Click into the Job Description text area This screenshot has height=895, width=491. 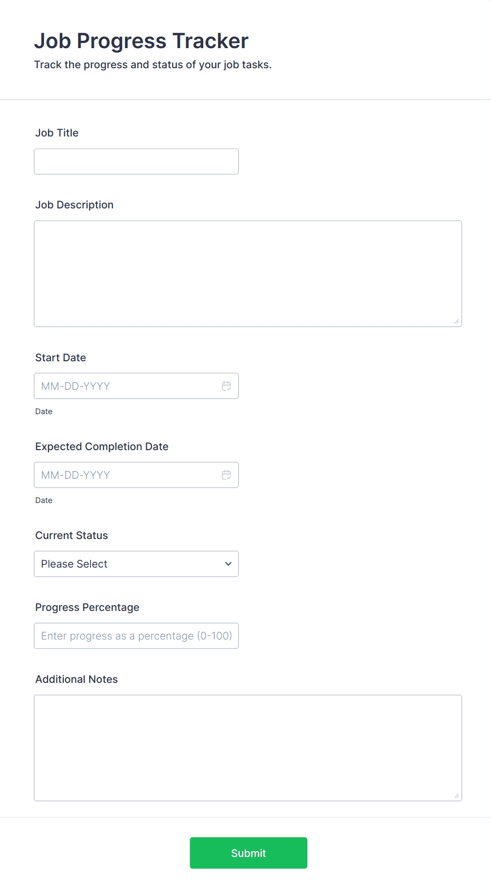(248, 273)
